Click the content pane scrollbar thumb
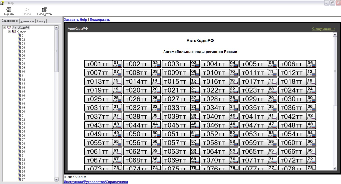This screenshot has width=341, height=184. pyautogui.click(x=335, y=71)
